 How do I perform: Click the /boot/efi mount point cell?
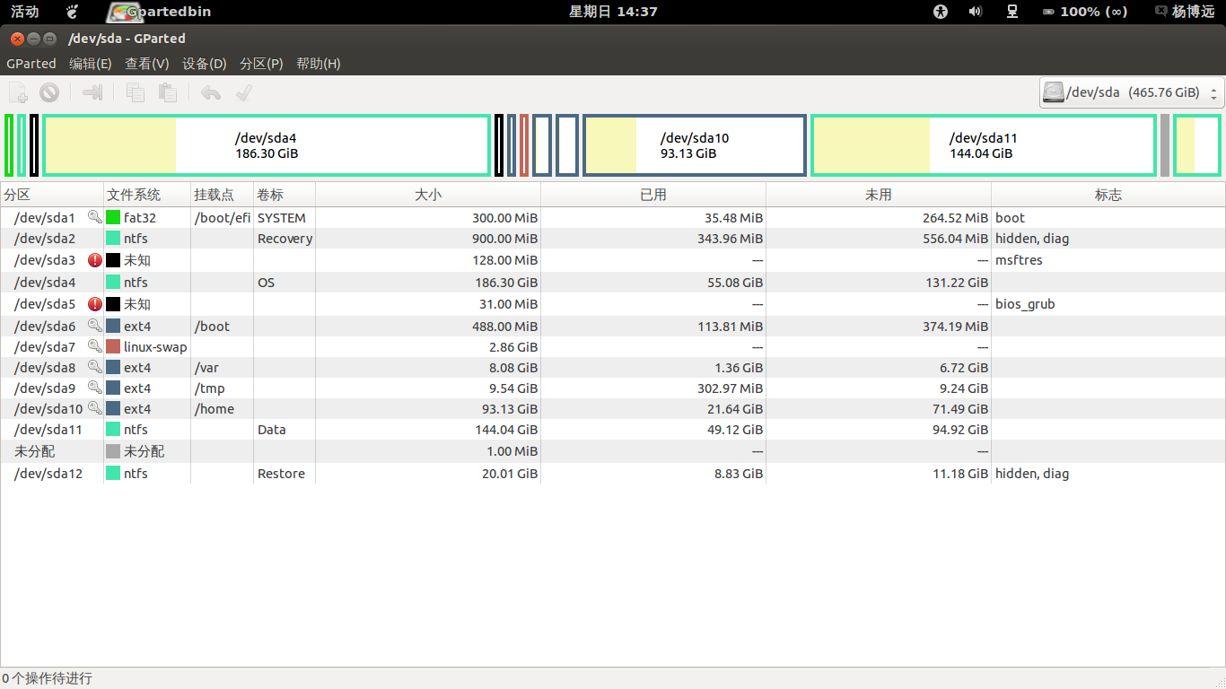coord(223,217)
